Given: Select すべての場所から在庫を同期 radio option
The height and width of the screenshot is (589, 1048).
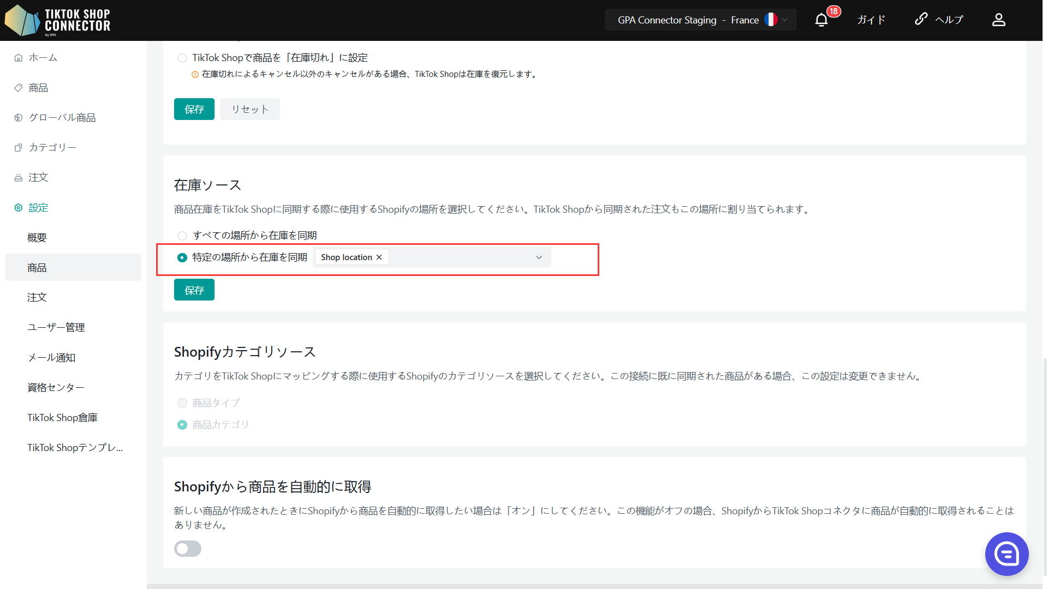Looking at the screenshot, I should (182, 236).
